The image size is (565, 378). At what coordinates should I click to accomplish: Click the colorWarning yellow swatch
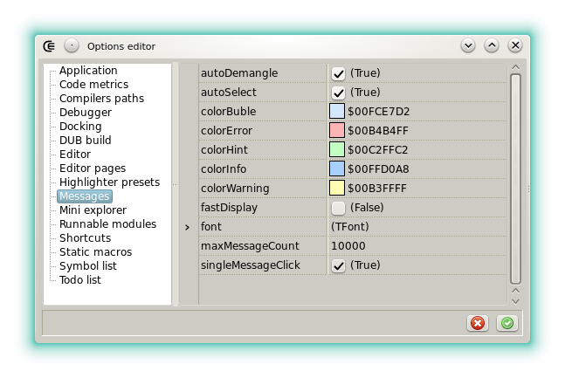coord(337,189)
